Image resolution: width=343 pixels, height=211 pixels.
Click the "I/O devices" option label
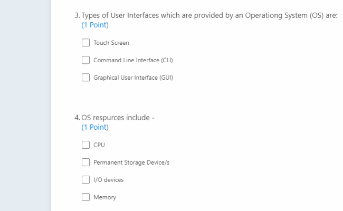(109, 180)
